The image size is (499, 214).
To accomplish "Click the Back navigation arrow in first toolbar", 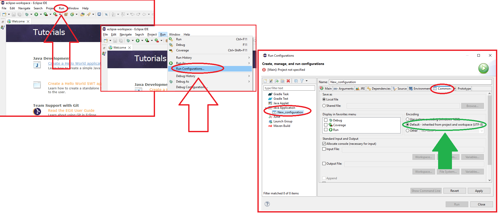I will (144, 14).
